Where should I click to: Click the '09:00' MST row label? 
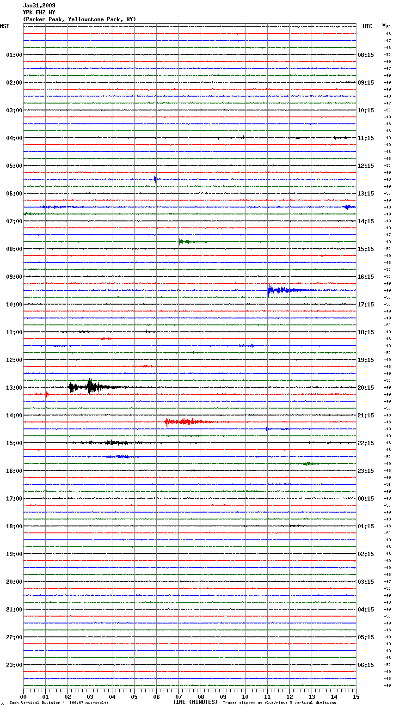pos(14,277)
